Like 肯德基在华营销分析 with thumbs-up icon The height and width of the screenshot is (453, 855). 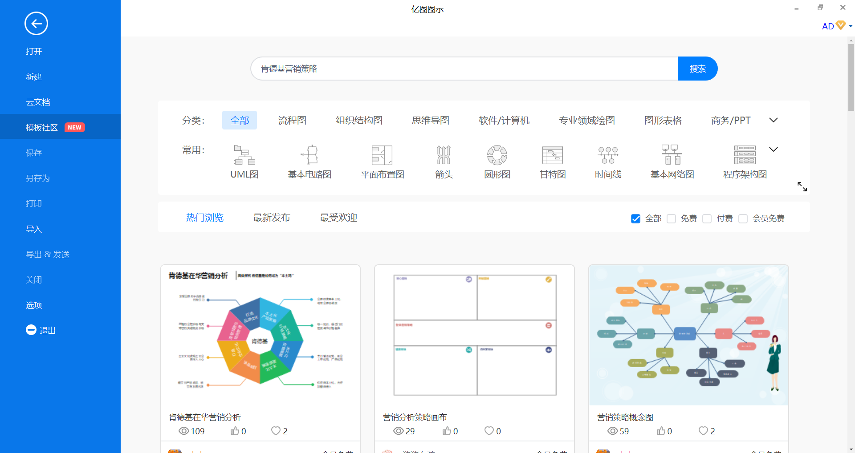(x=235, y=431)
